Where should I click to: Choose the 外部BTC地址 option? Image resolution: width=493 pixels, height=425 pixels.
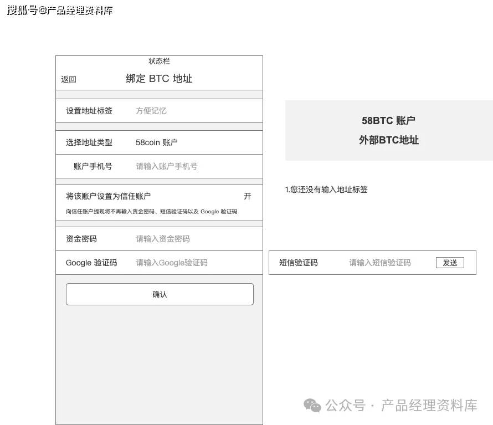click(388, 140)
